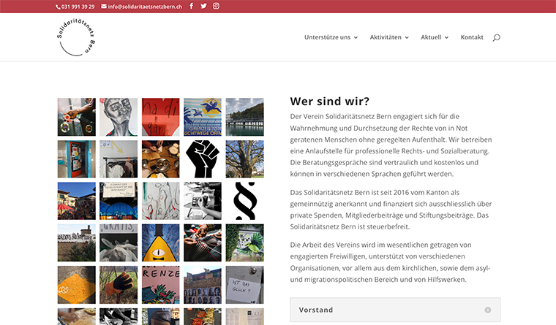Open the raised fist thumbnail
556x325 pixels.
[x=203, y=159]
